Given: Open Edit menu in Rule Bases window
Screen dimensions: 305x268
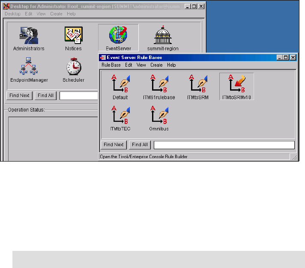Looking at the screenshot, I should pos(129,65).
